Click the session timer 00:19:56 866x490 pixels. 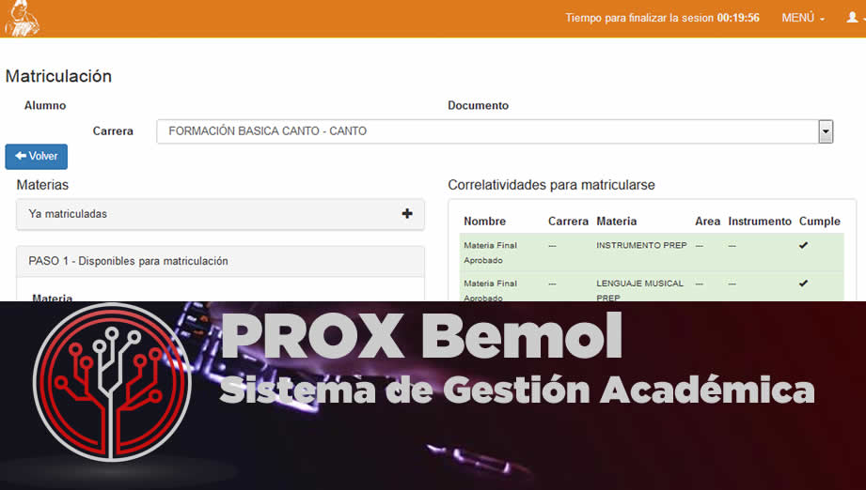pos(738,18)
